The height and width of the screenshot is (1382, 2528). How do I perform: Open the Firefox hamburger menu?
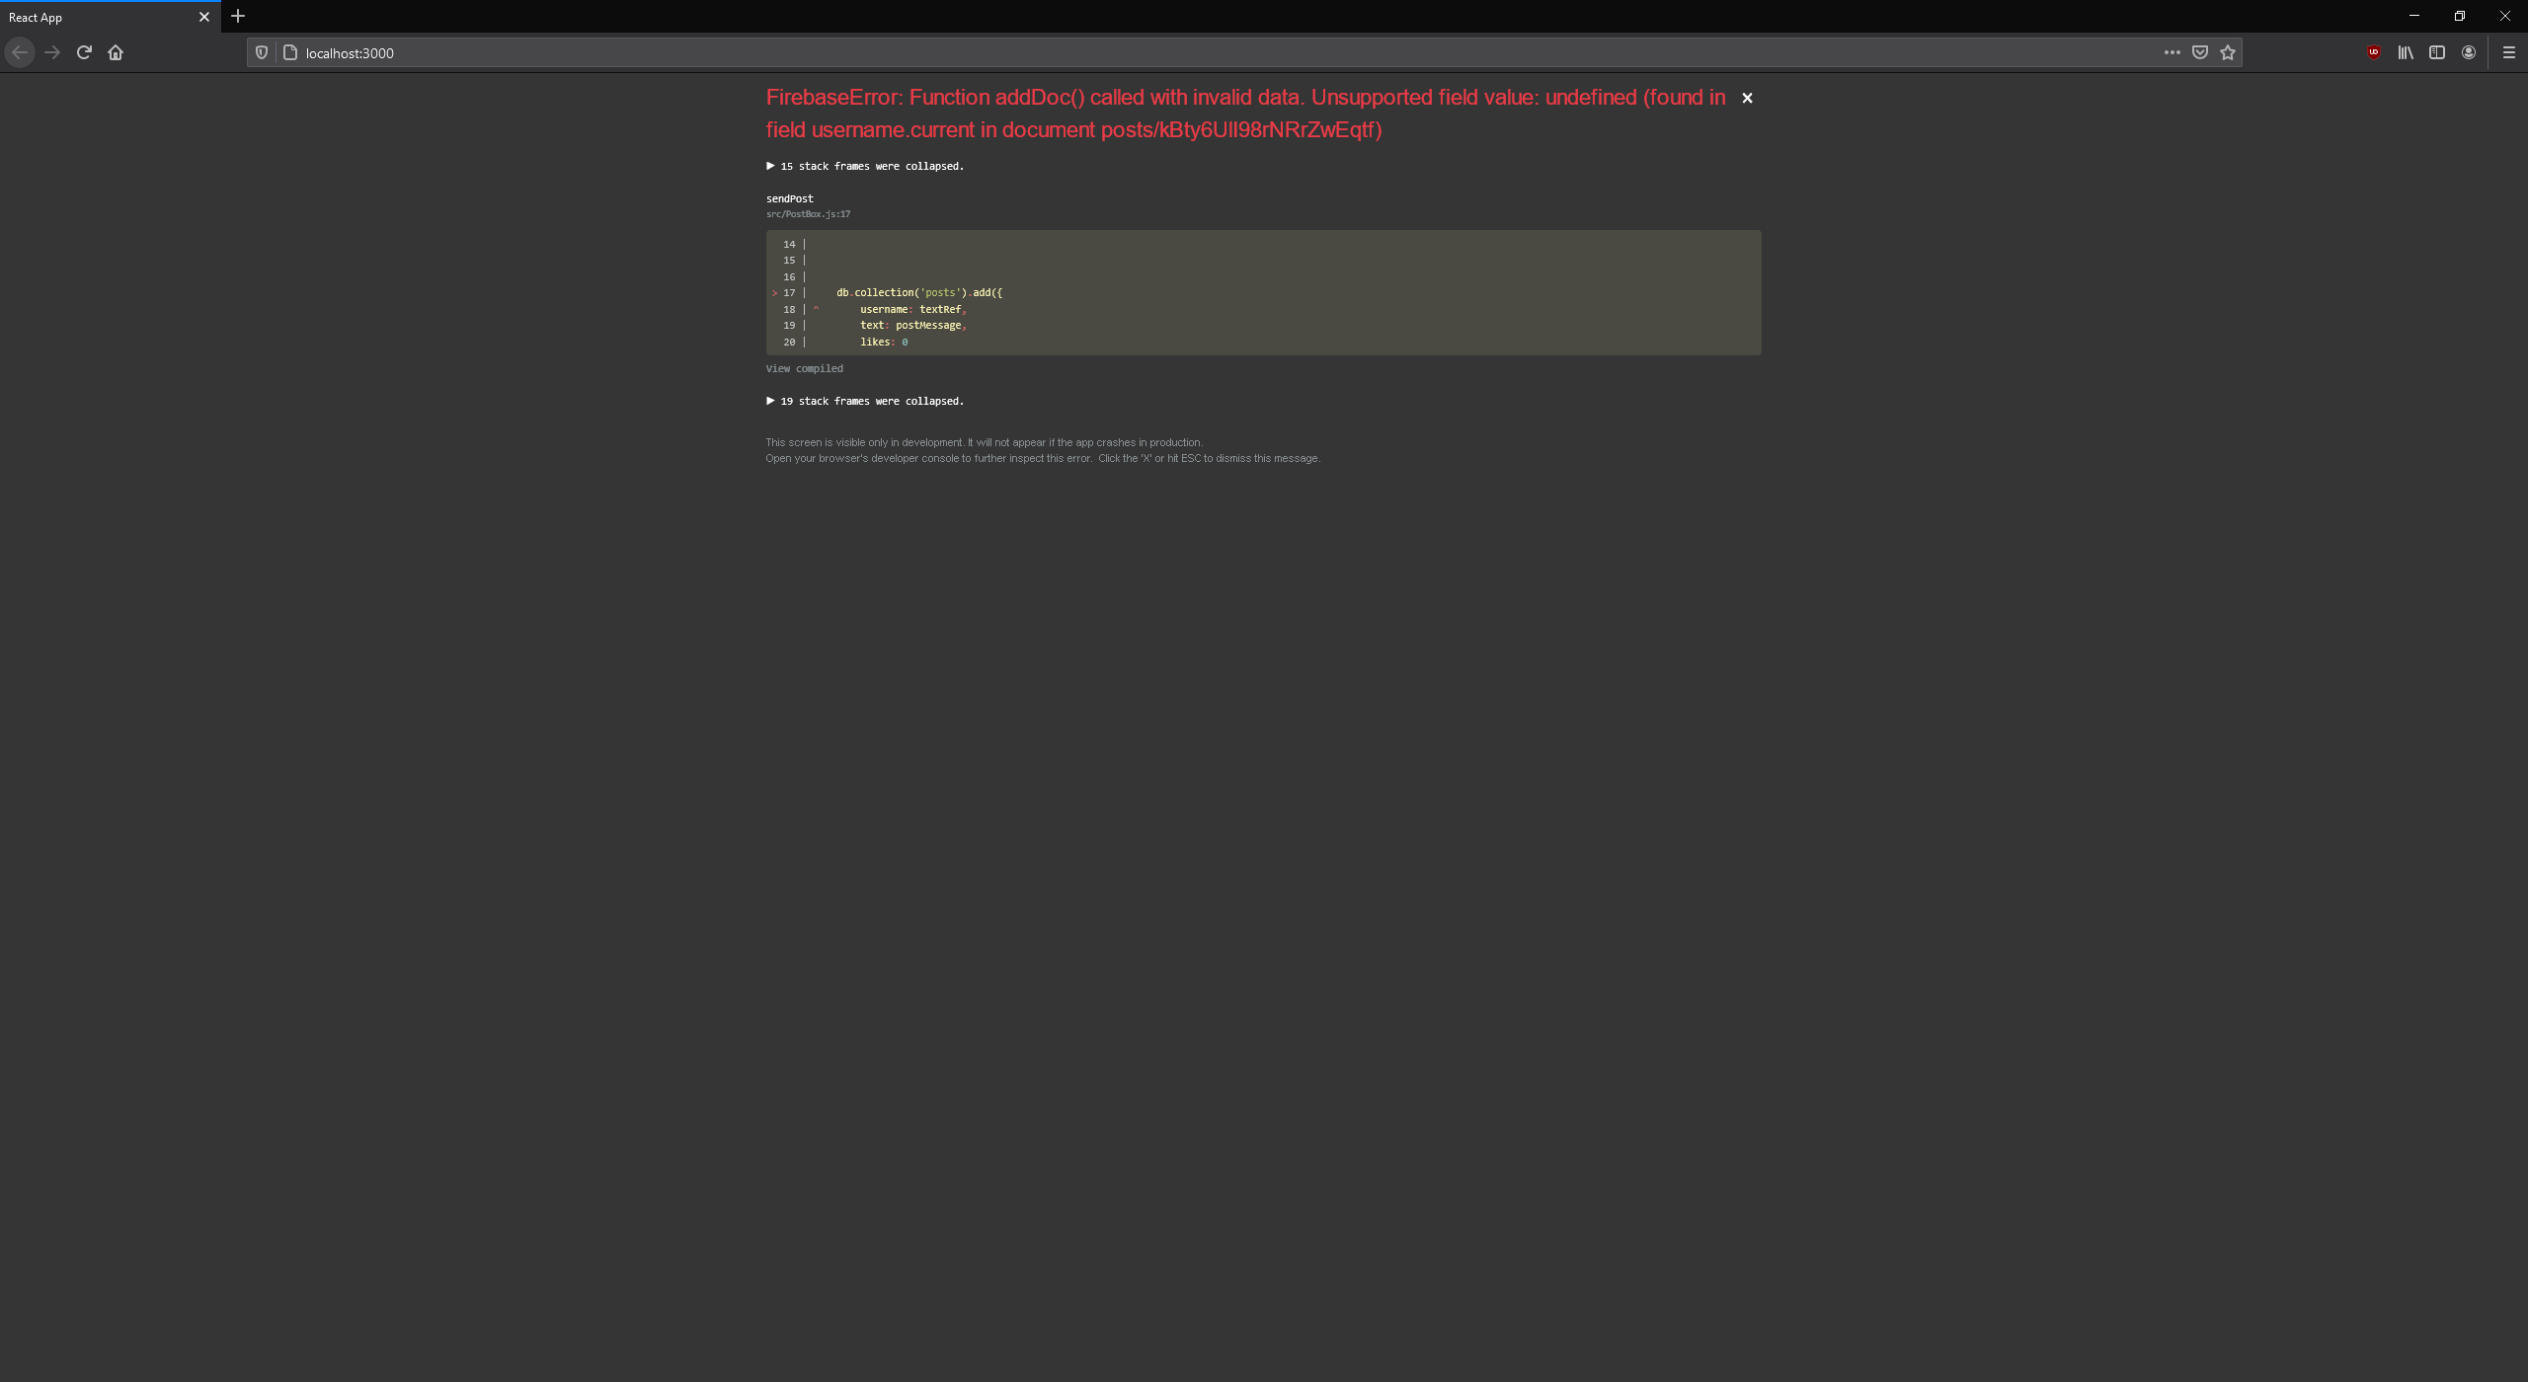[2509, 52]
